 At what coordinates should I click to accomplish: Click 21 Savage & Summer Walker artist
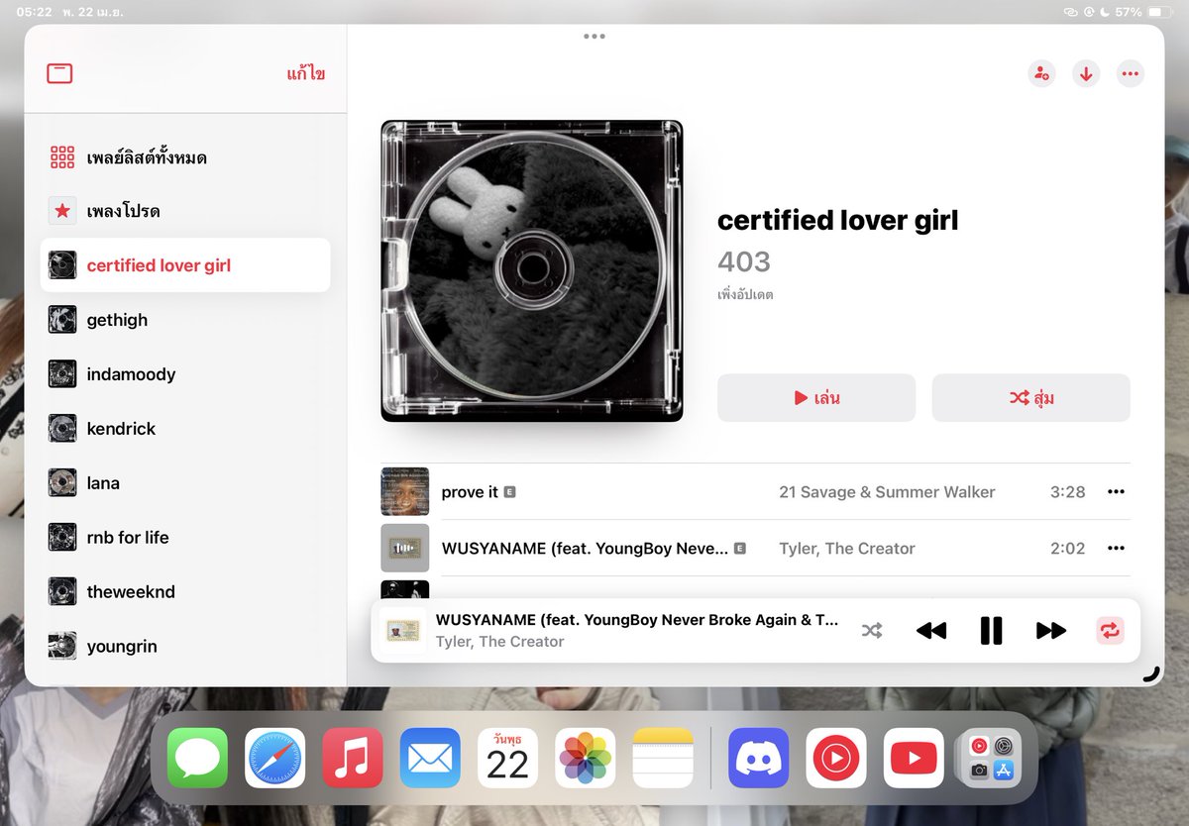click(887, 492)
